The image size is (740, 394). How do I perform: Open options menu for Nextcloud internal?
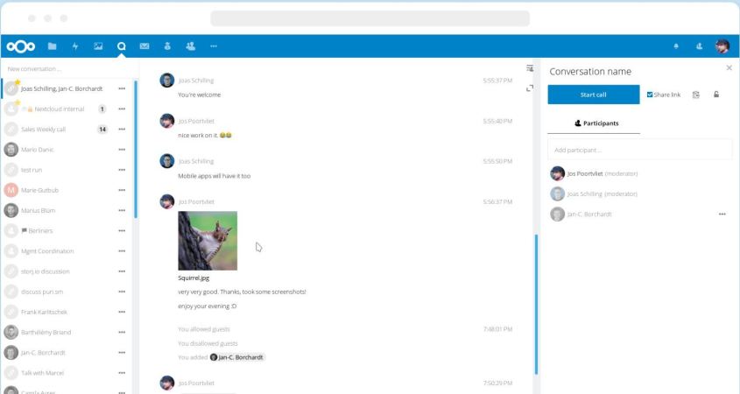(122, 109)
